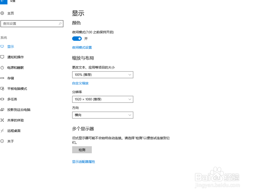Viewport: 254px width, 194px height.
Task: Click the back arrow
Action: 3,1
